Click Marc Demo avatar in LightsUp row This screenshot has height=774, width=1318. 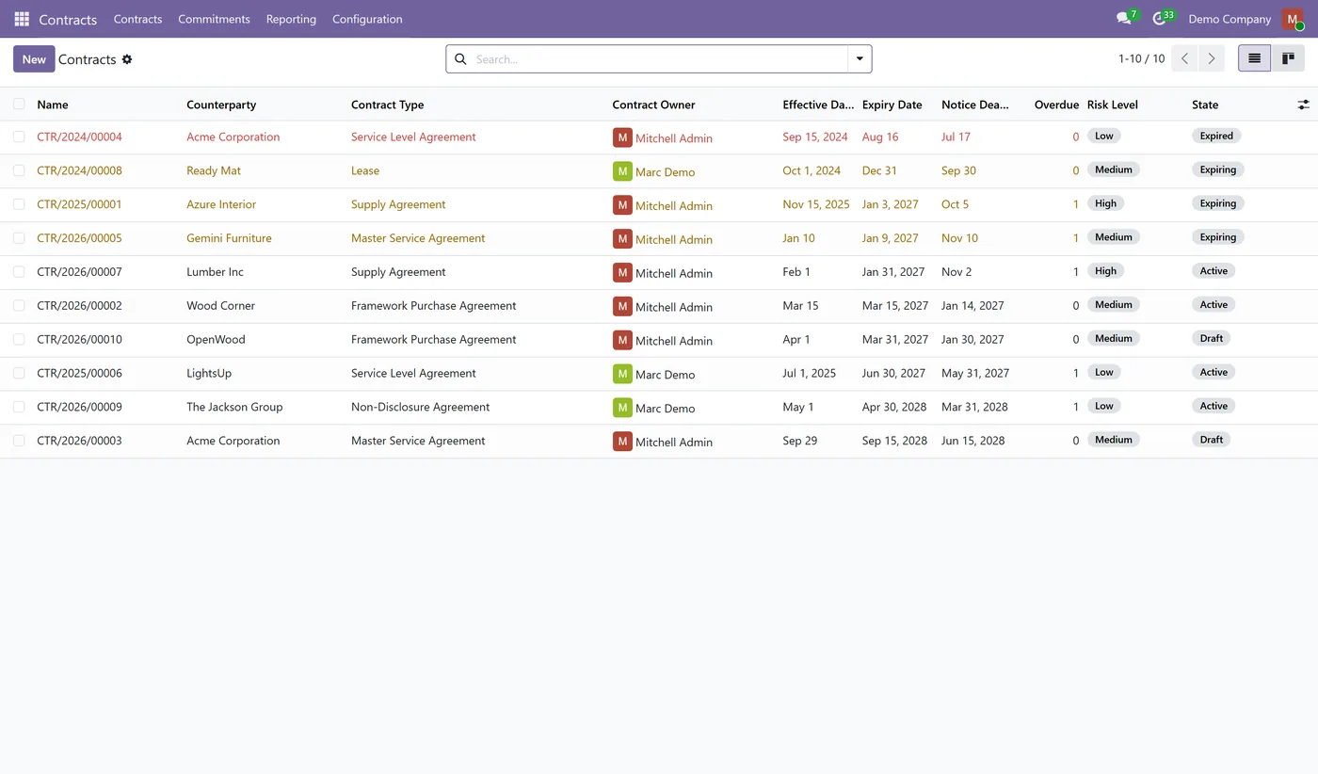622,374
